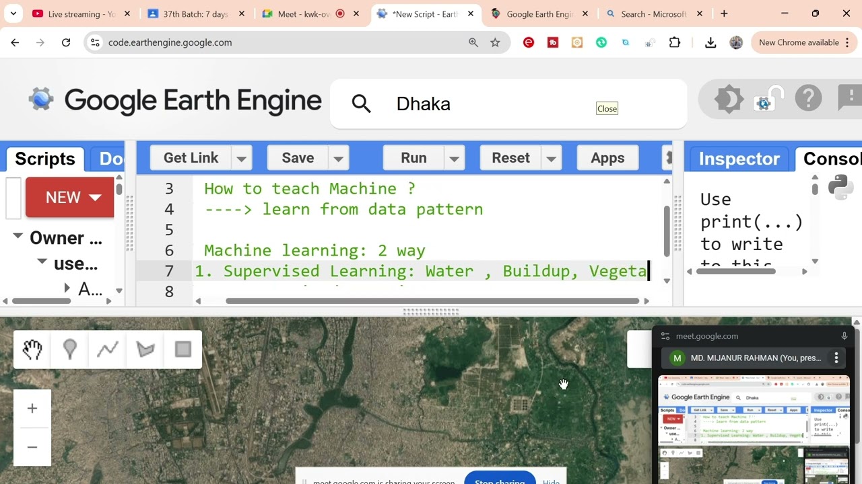Click code line 6 Machine learning: 2 way
This screenshot has width=862, height=484.
tap(314, 250)
